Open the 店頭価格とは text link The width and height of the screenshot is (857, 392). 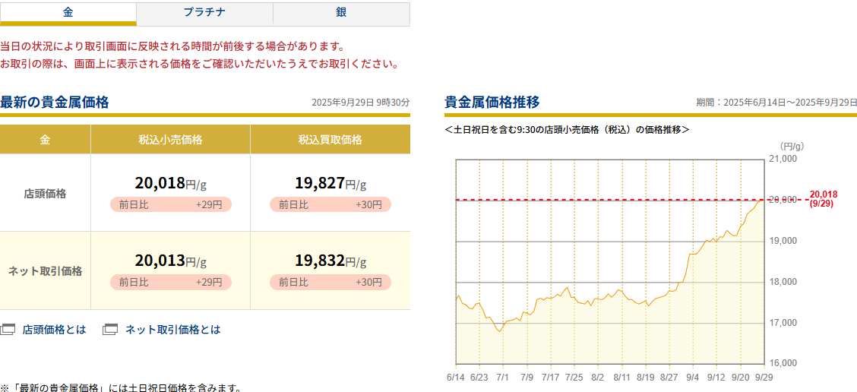pyautogui.click(x=54, y=330)
